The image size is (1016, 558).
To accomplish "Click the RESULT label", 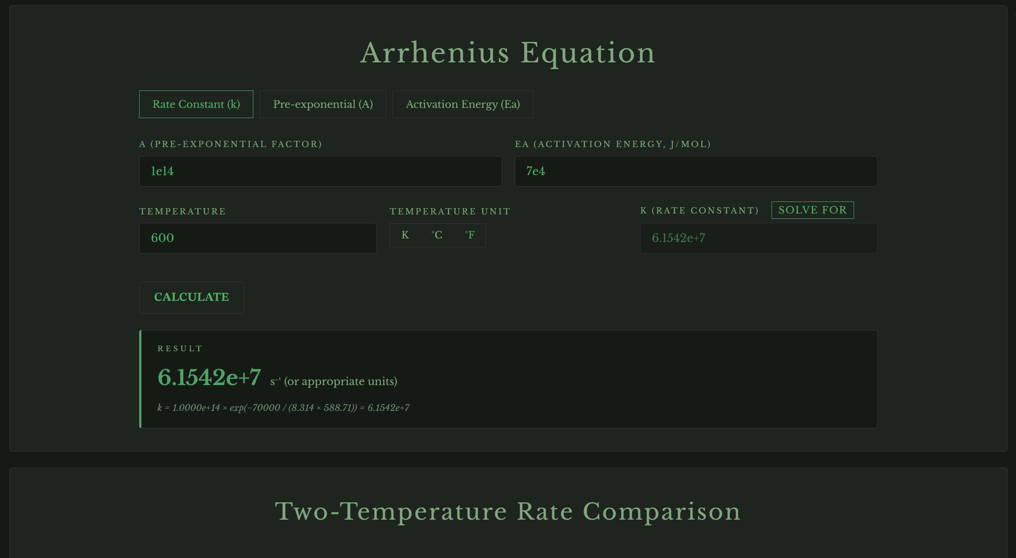I will tap(180, 349).
